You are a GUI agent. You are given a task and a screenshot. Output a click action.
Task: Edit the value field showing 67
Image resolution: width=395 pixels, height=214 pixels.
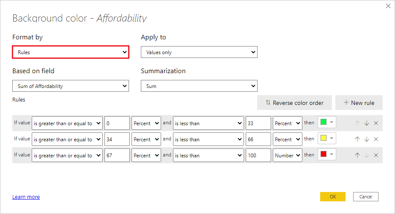(x=117, y=155)
